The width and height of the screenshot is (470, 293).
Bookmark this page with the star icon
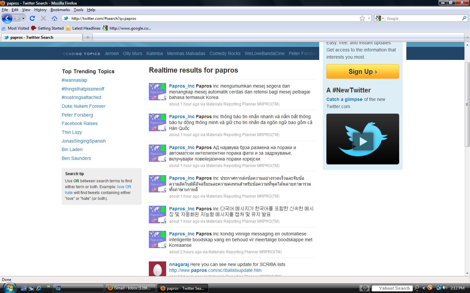[x=362, y=19]
